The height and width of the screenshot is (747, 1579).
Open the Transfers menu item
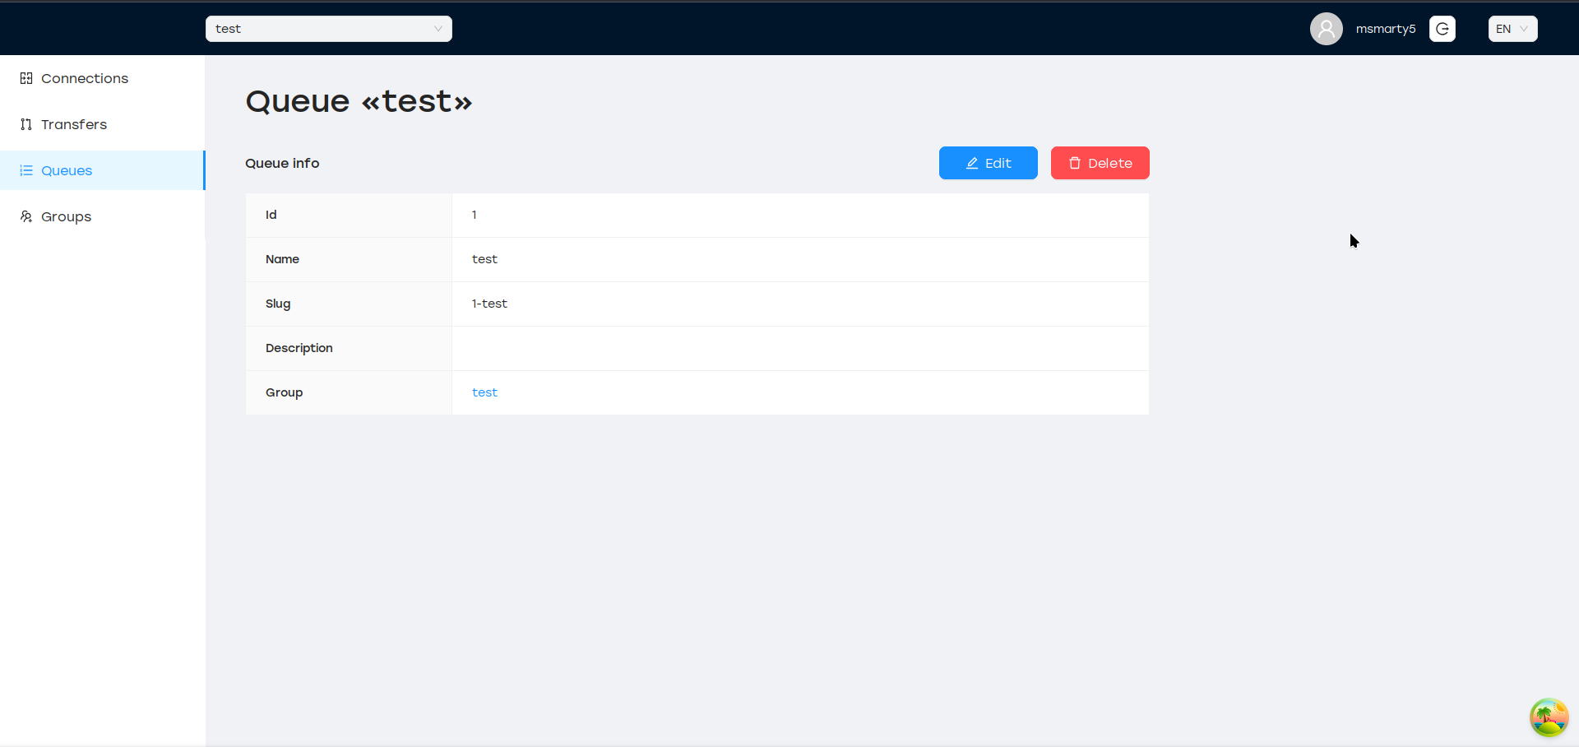point(74,124)
